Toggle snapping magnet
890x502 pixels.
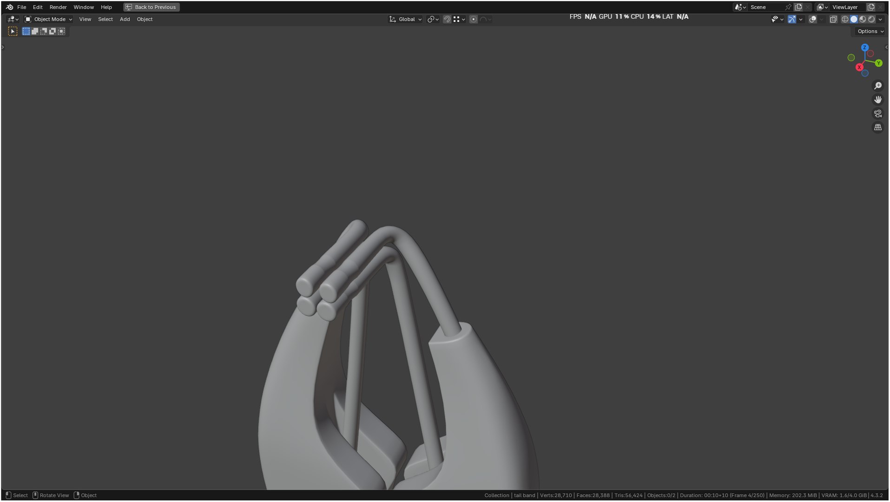coord(447,19)
